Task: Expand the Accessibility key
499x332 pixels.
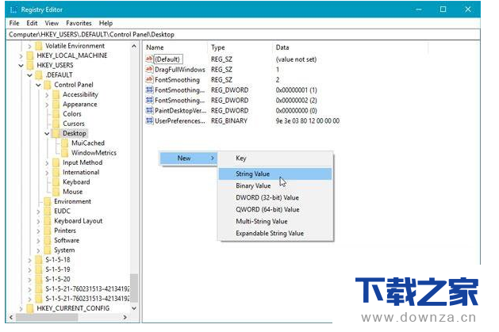Action: click(47, 94)
